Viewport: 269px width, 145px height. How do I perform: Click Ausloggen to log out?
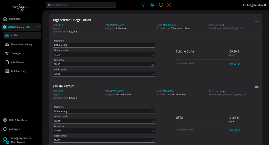click(x=14, y=129)
